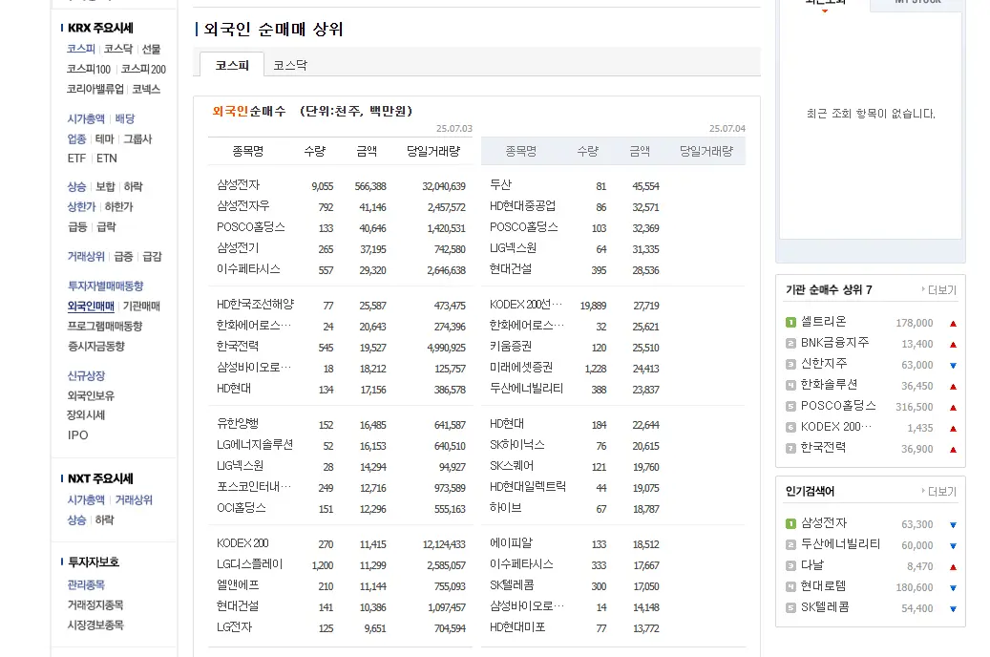Viewport: 990px width, 657px height.
Task: Click blue down arrow in 신한지주 row
Action: (x=954, y=366)
